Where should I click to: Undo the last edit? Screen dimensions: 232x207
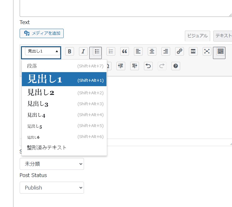pos(148,66)
